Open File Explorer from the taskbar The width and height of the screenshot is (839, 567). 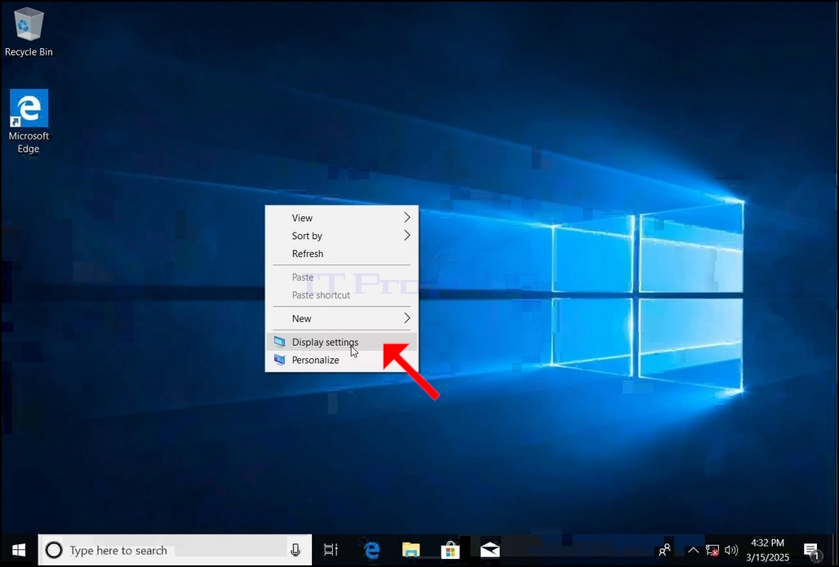tap(411, 550)
